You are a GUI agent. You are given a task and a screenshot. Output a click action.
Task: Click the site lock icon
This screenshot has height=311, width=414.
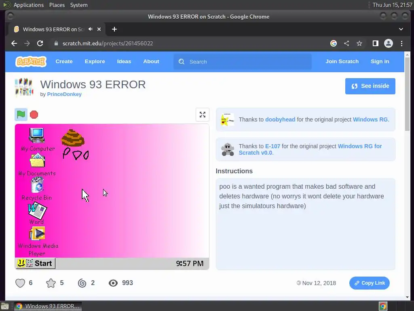coord(56,43)
